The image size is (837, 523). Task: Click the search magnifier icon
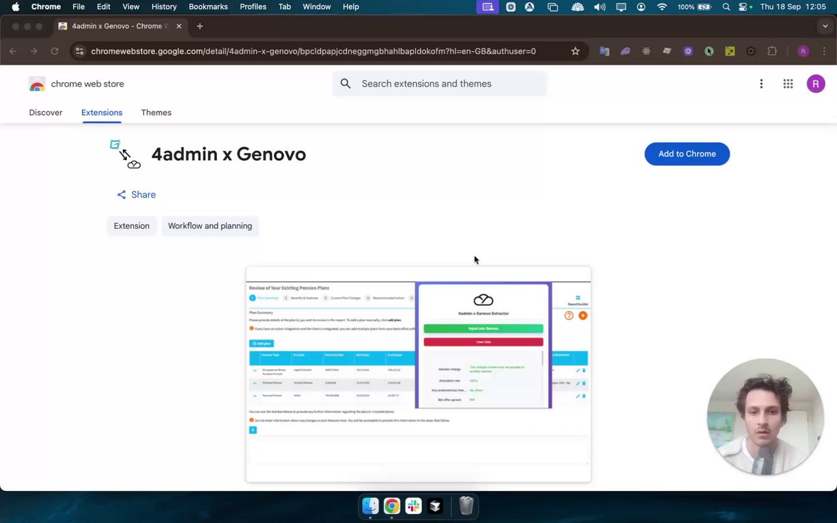point(346,84)
